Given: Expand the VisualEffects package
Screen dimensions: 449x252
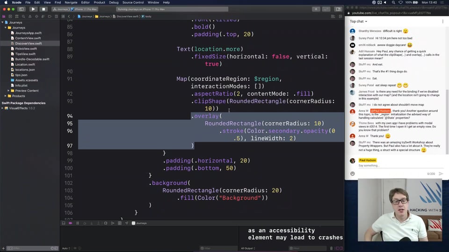Looking at the screenshot, I should [x=3, y=108].
